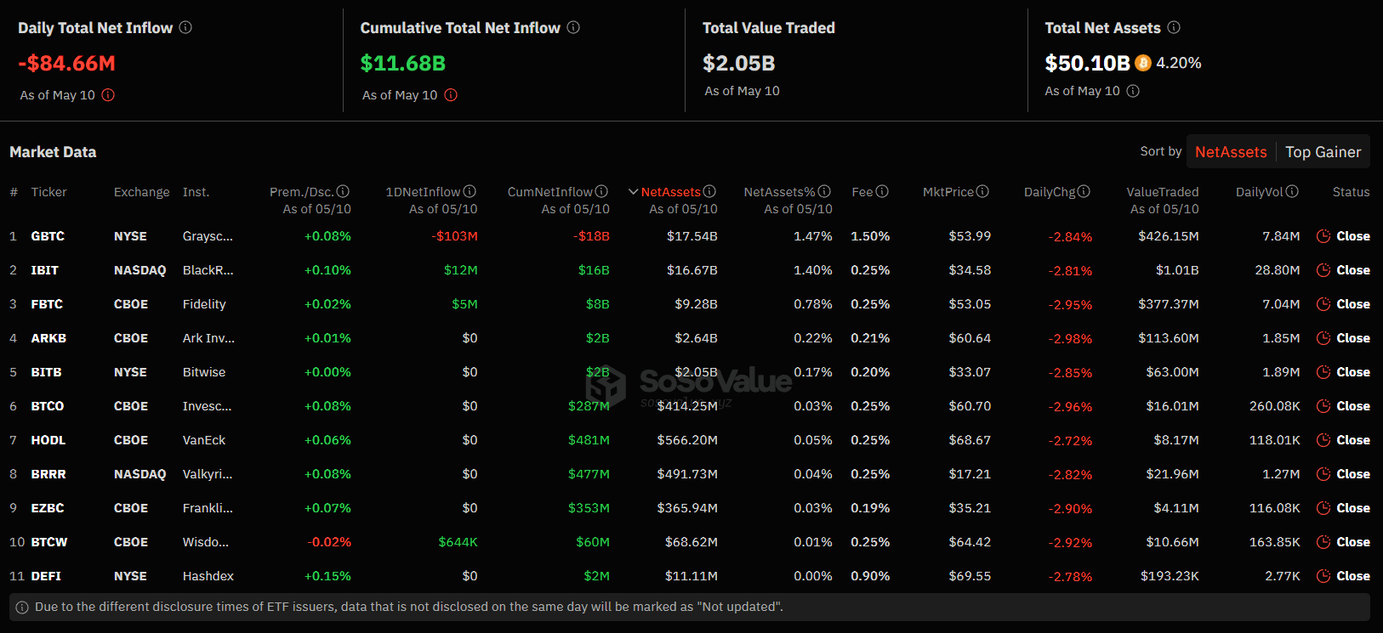Open IBIT ticker
The image size is (1383, 633).
(x=45, y=270)
